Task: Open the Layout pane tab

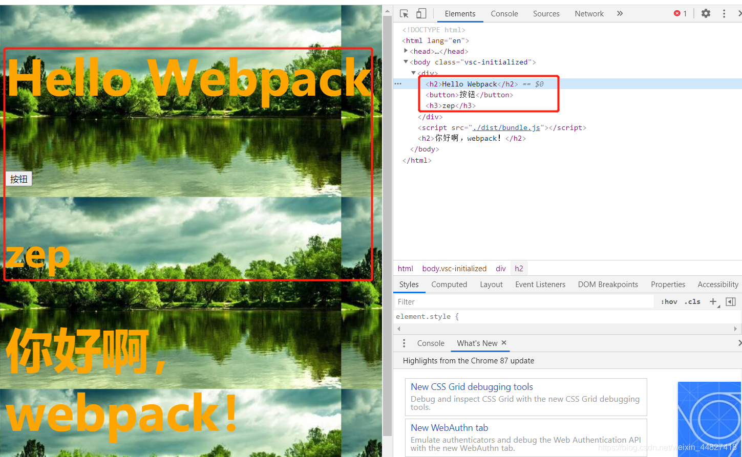Action: [x=491, y=285]
